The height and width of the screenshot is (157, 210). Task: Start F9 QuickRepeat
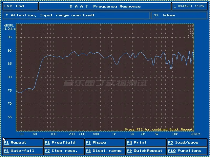coord(146,151)
